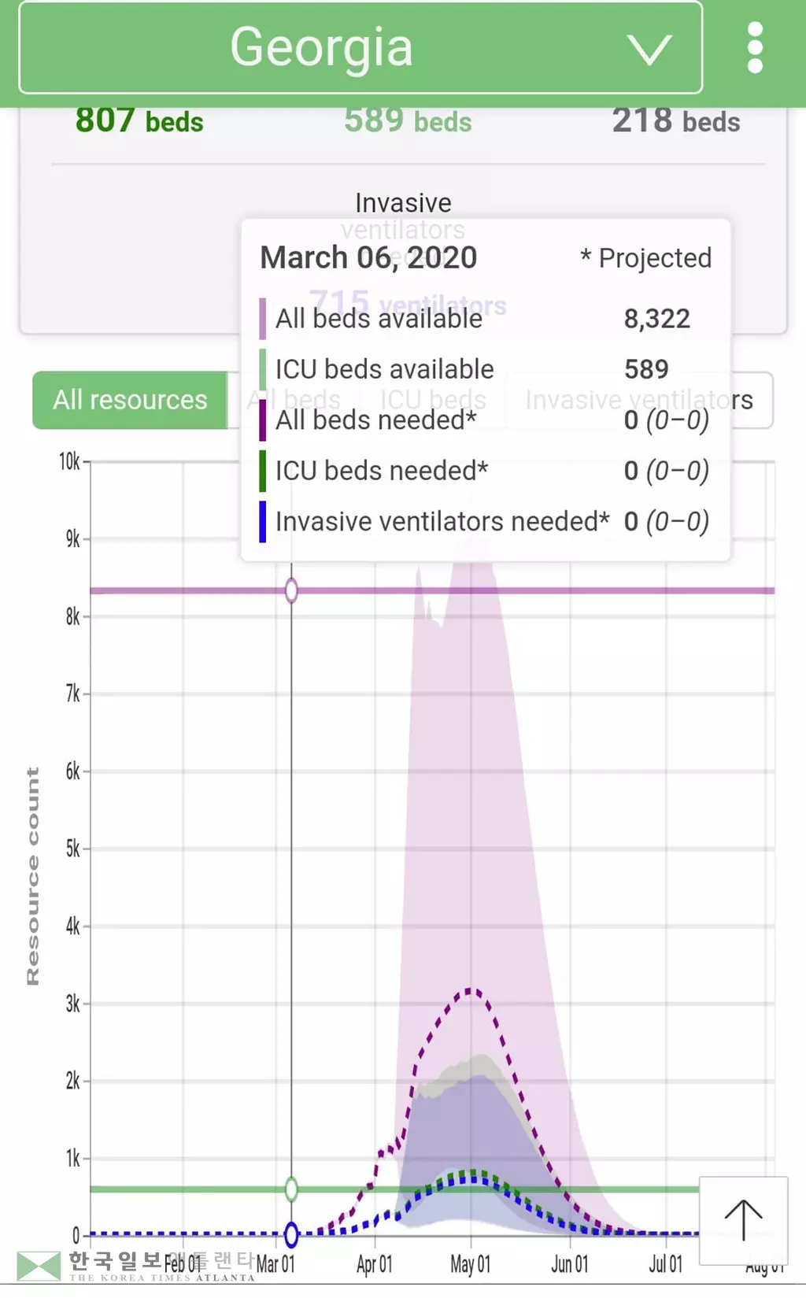Click dark purple swatch beside All beds needed
The image size is (806, 1298).
point(263,420)
